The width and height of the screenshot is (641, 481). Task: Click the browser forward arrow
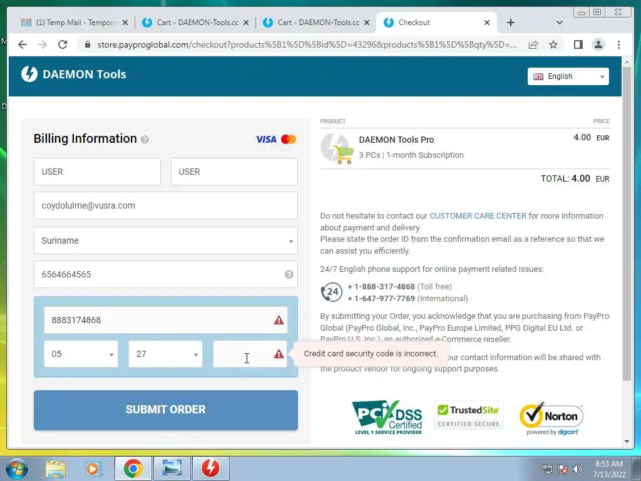click(43, 44)
